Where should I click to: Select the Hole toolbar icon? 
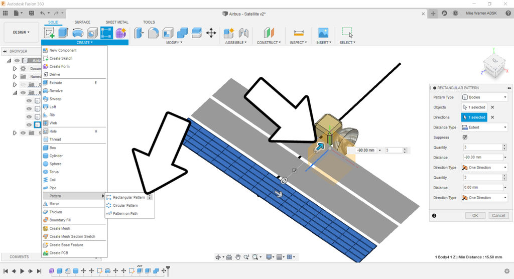[x=92, y=33]
